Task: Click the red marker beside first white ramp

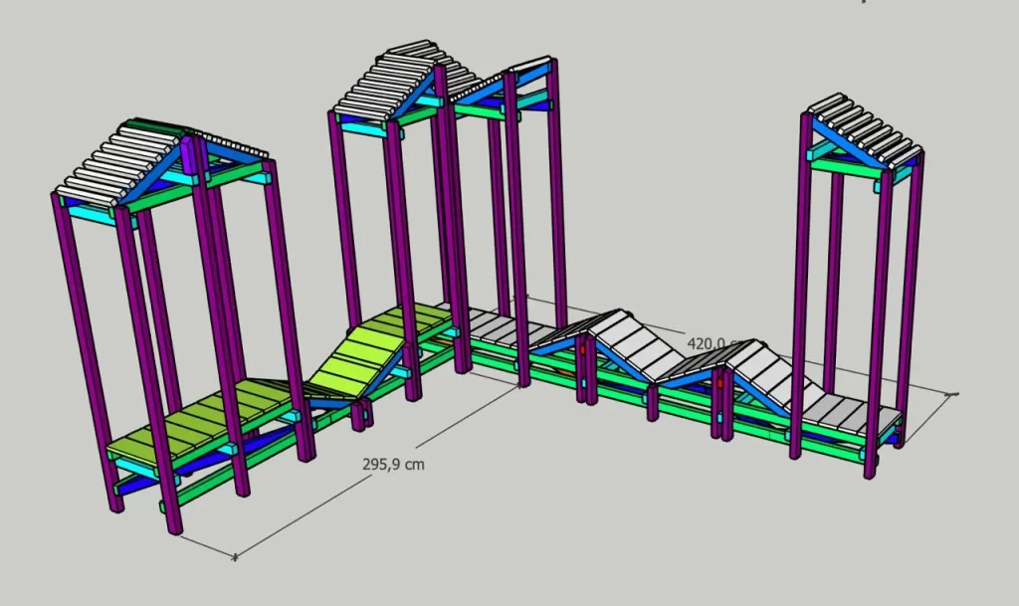Action: pyautogui.click(x=584, y=349)
